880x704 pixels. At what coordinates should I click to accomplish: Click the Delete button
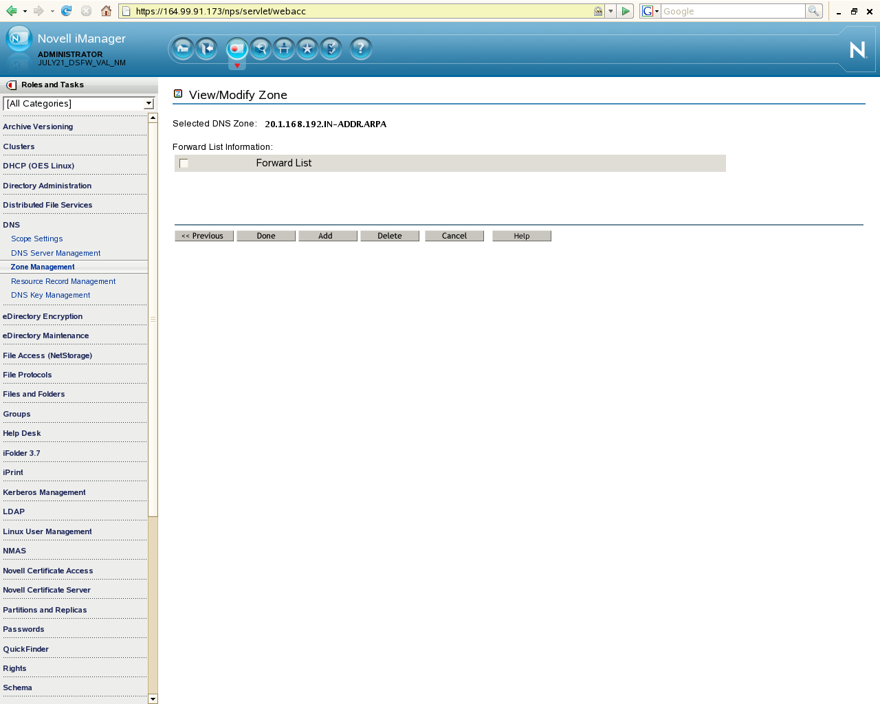[x=390, y=236]
